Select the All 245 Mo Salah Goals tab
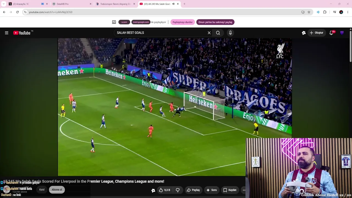 159,4
